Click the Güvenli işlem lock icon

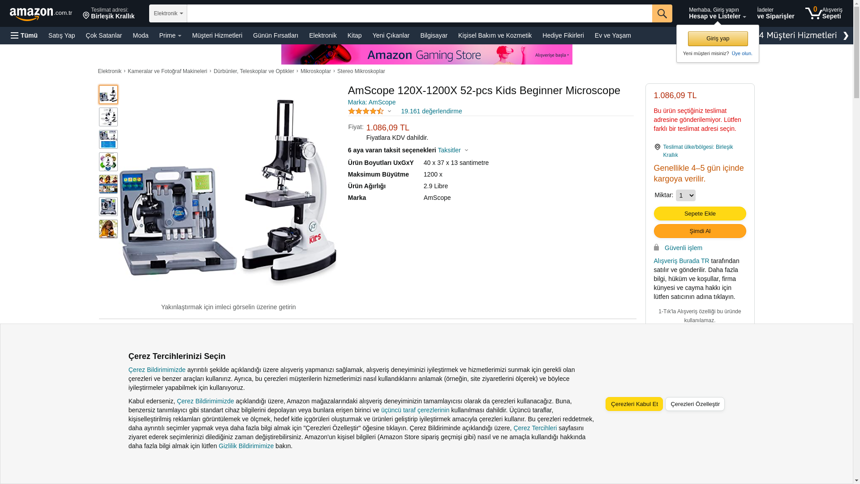click(x=656, y=247)
